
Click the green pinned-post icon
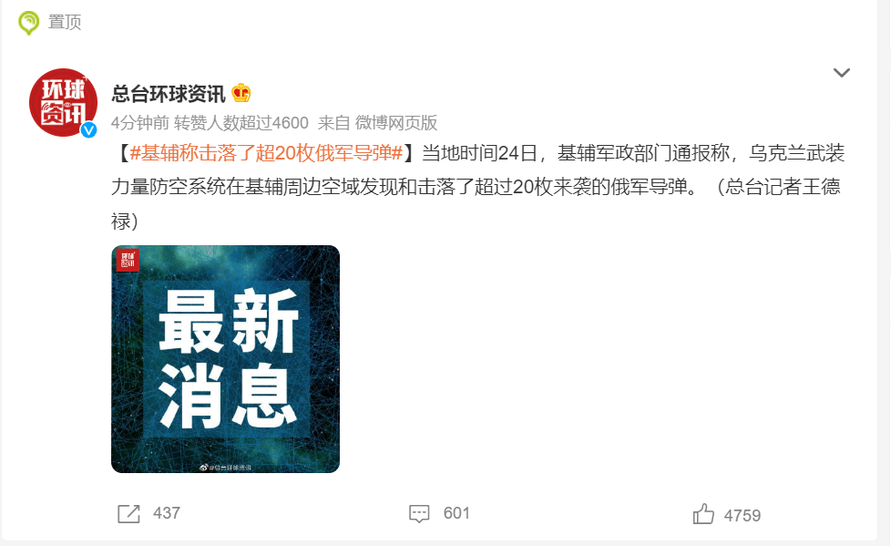[x=28, y=23]
